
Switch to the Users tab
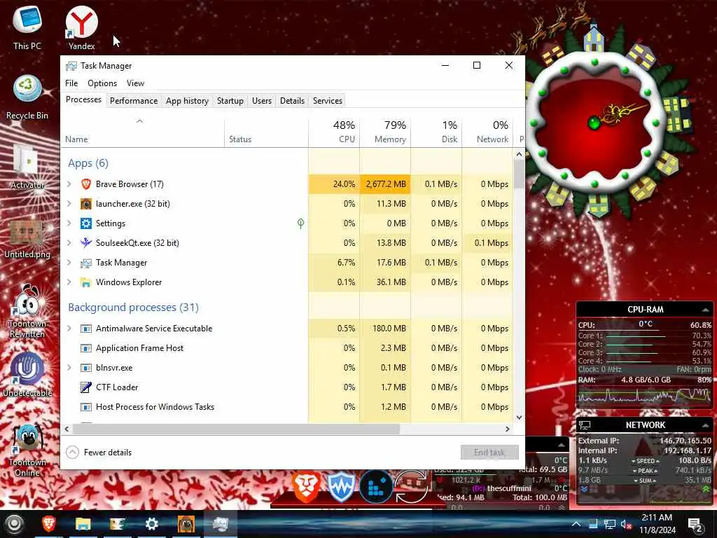262,101
